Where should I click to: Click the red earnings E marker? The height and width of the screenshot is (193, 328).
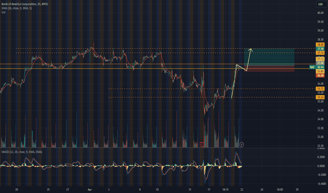coord(202,144)
